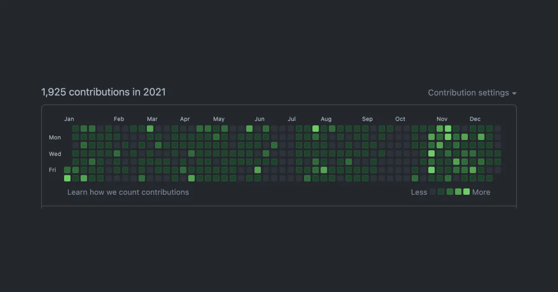Screen dimensions: 558x292
Task: Click the Sep month label
Action: point(367,119)
